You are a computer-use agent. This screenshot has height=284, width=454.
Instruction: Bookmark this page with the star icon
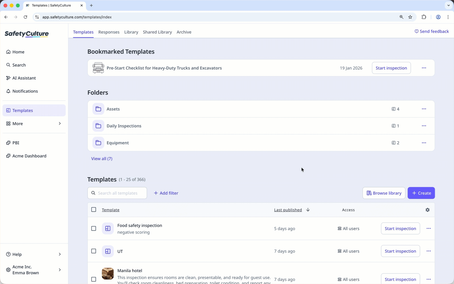[x=410, y=17]
